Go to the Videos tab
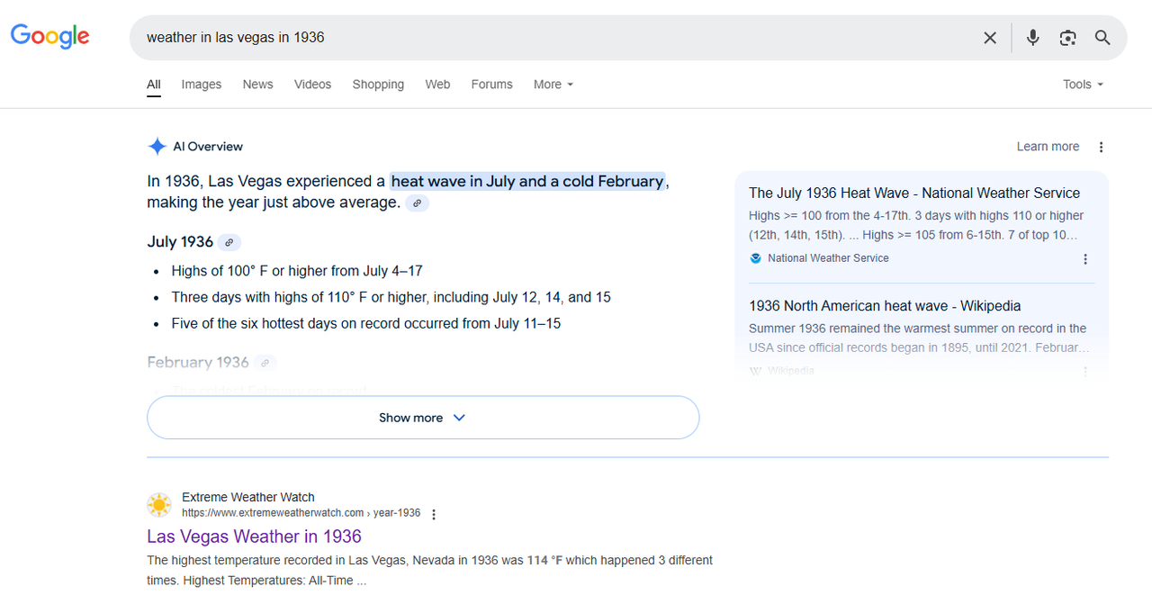 (312, 85)
